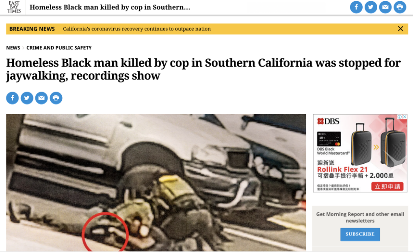Open the ad info icon on the DBS ad
The image size is (413, 252).
(400, 117)
